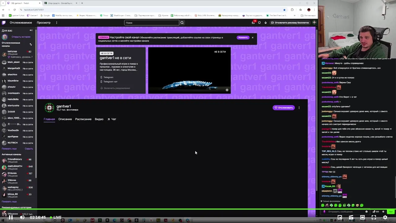Image resolution: width=396 pixels, height=223 pixels.
Task: Reload the page in the browser toolbar
Action: (x=14, y=10)
